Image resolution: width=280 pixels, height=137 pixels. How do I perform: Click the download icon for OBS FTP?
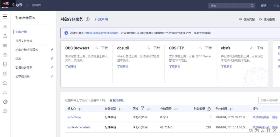pyautogui.click(x=200, y=48)
